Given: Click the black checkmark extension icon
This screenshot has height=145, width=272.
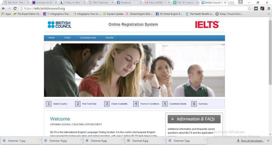Looking at the screenshot, I should pos(262,9).
